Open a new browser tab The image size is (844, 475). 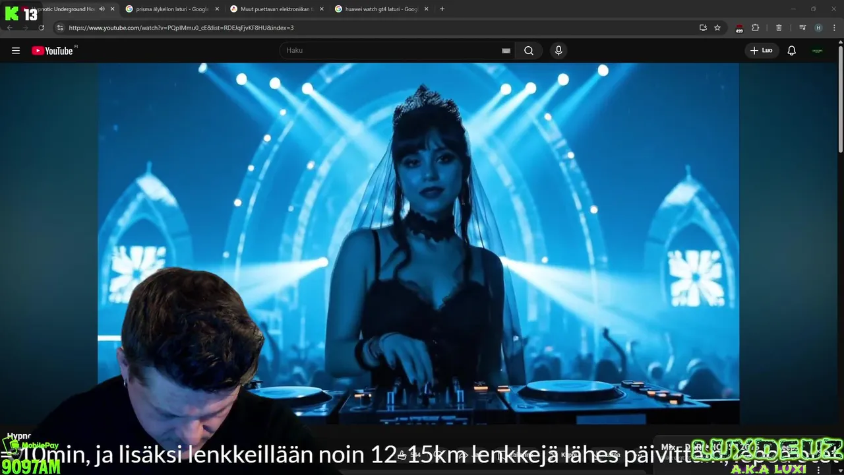[442, 9]
